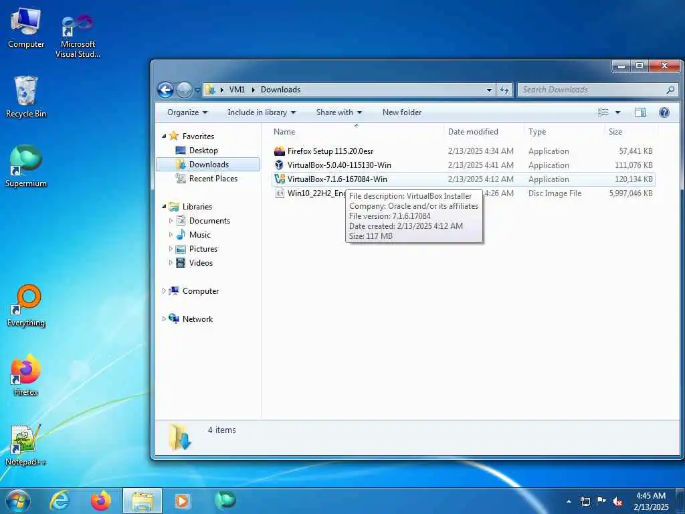Open the address bar history dropdown
This screenshot has width=685, height=514.
[489, 90]
